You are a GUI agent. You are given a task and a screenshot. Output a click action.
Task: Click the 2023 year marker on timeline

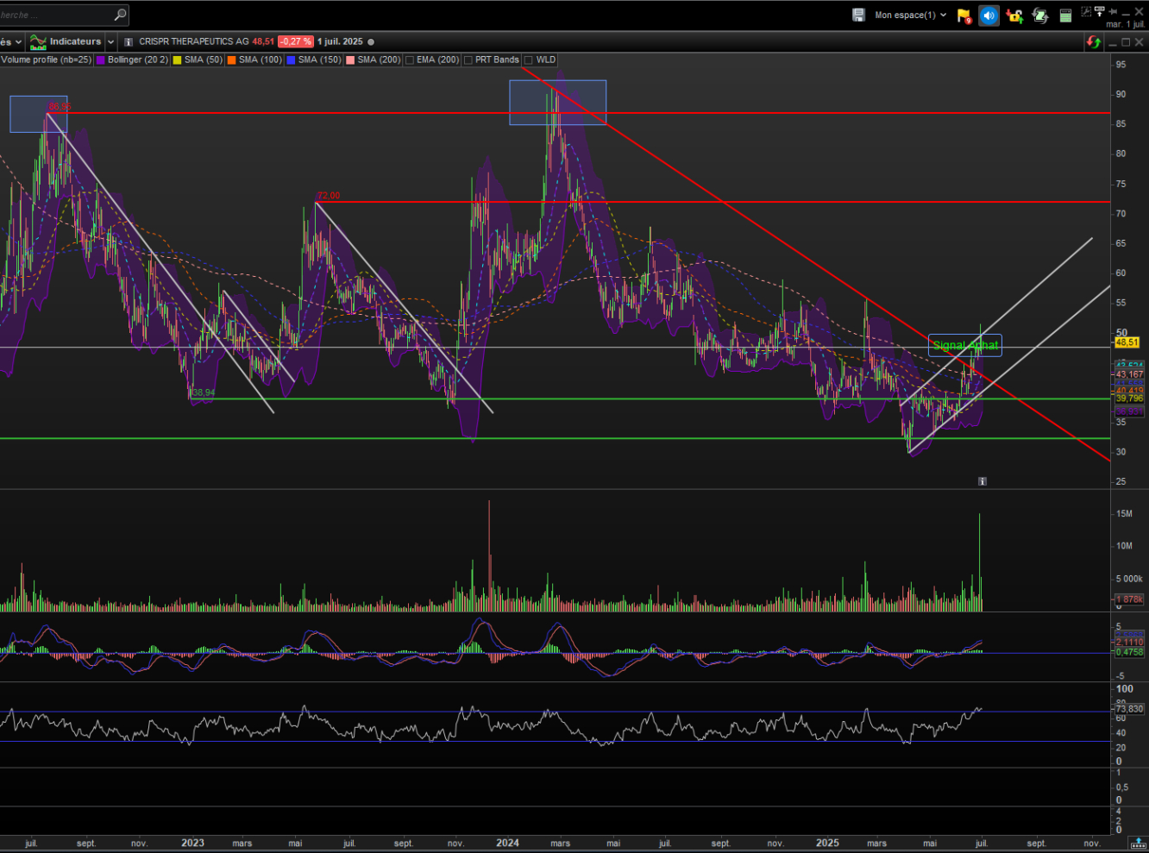192,843
